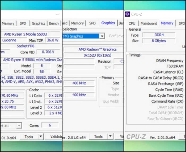Click the L1 Data cache value
This screenshot has height=152, width=186.
53,95
